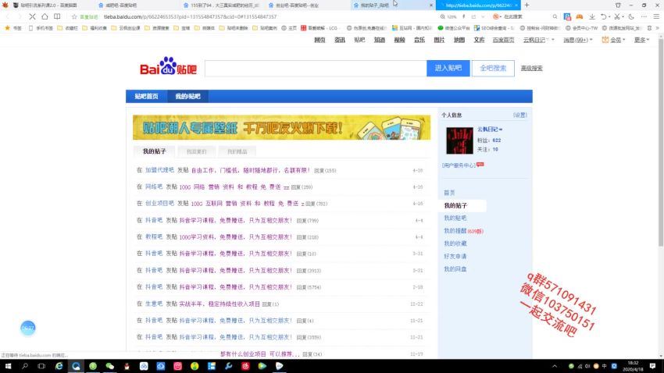Open 我的收藏 sidebar link
The width and height of the screenshot is (664, 373).
[455, 243]
